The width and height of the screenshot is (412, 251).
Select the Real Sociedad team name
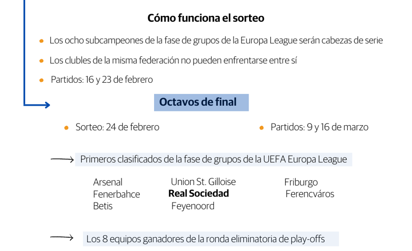pyautogui.click(x=198, y=193)
